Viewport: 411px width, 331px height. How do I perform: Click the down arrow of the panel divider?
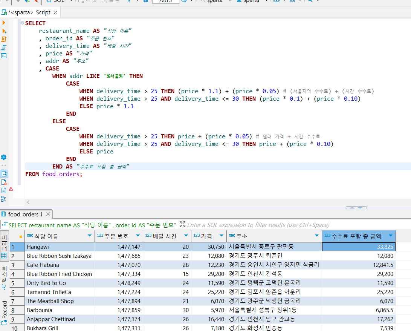coord(360,207)
